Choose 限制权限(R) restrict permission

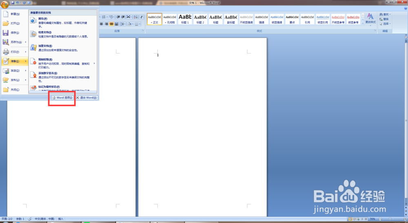[x=62, y=63]
